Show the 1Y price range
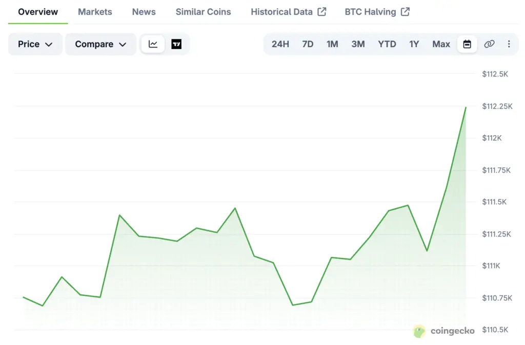 click(x=414, y=44)
